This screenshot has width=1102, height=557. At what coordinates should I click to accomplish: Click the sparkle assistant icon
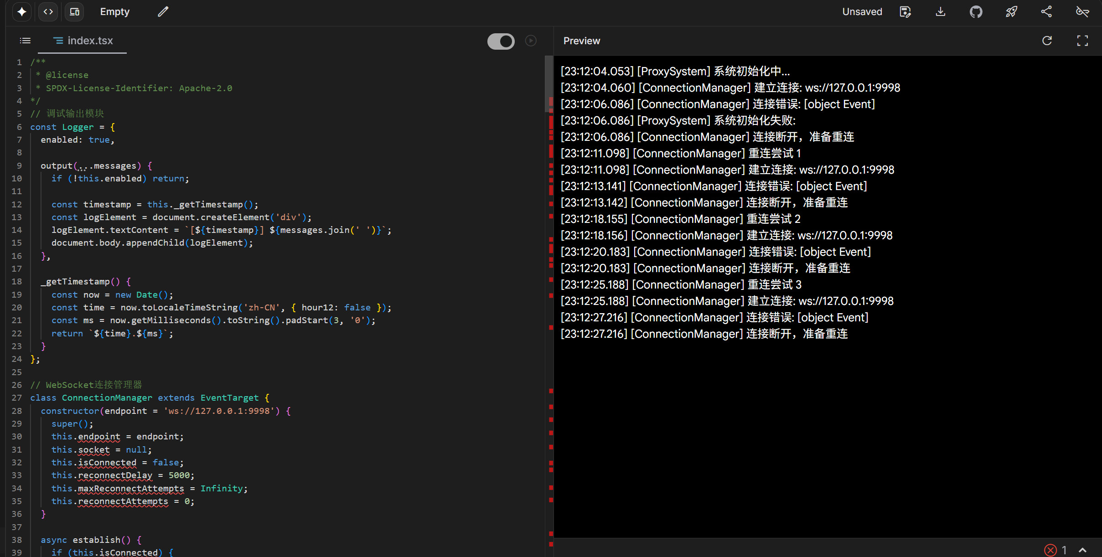(22, 12)
